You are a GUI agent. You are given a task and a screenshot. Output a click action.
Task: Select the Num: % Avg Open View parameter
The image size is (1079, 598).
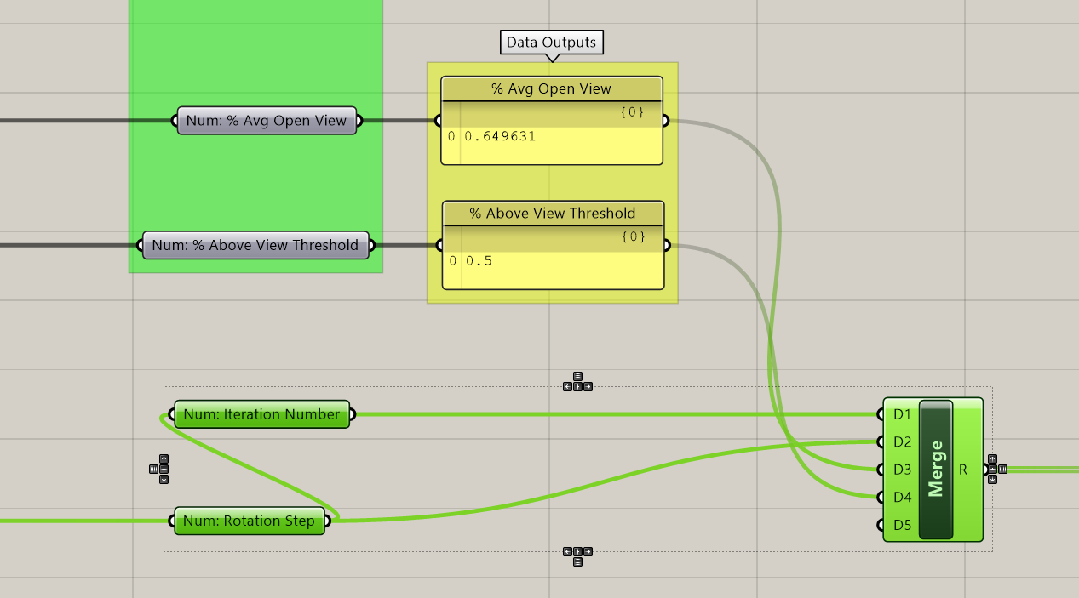[267, 121]
